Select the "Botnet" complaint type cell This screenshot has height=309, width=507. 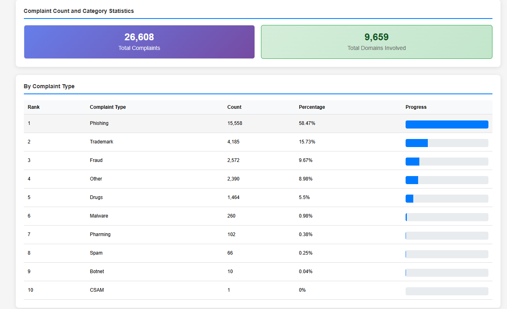(97, 272)
